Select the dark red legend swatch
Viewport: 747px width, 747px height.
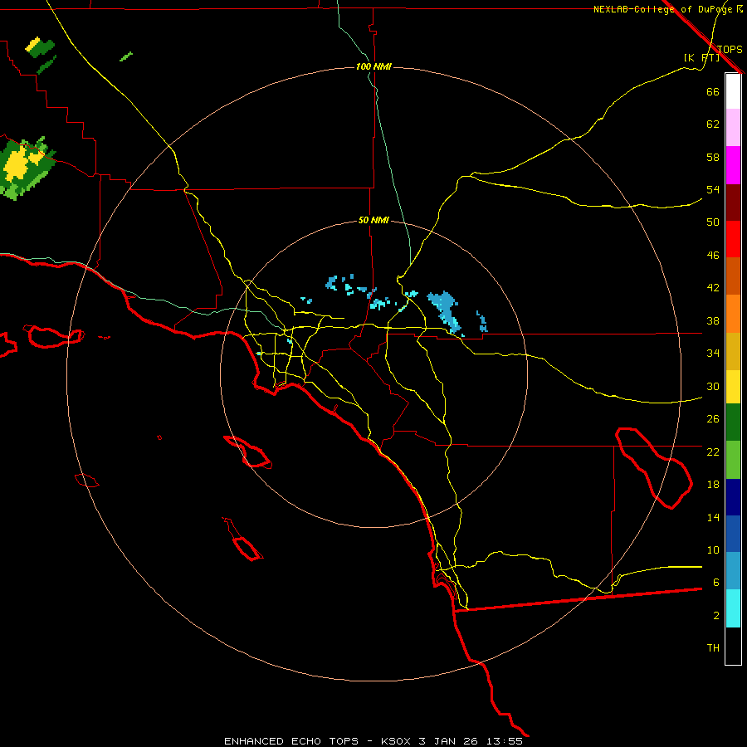pos(733,202)
